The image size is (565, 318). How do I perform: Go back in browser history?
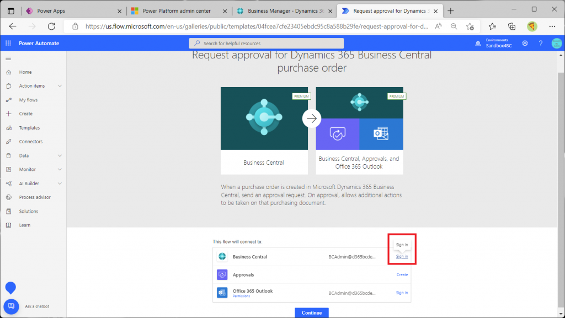click(x=13, y=26)
